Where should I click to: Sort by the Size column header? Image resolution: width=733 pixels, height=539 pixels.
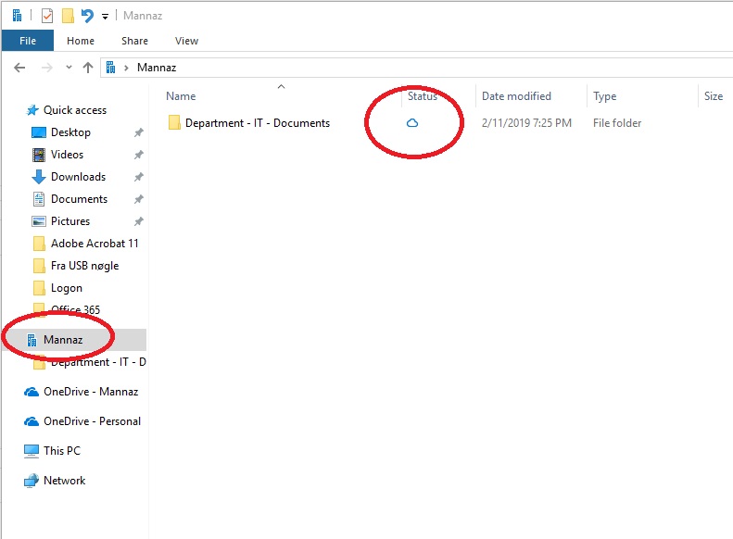pos(714,96)
